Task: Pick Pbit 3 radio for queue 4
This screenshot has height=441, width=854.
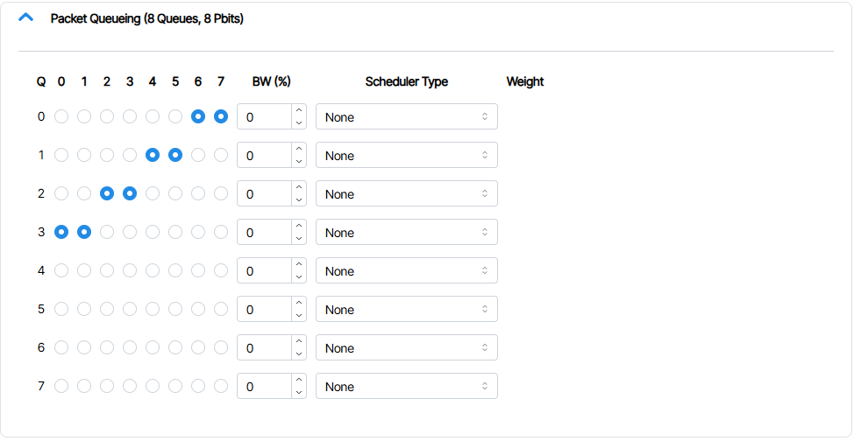Action: pos(130,270)
